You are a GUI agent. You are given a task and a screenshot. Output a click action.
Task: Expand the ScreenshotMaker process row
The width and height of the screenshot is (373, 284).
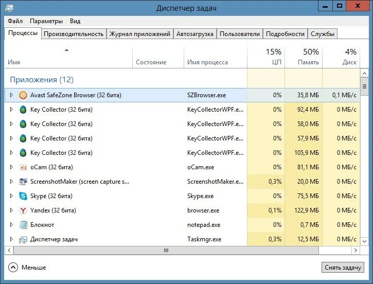coord(11,182)
